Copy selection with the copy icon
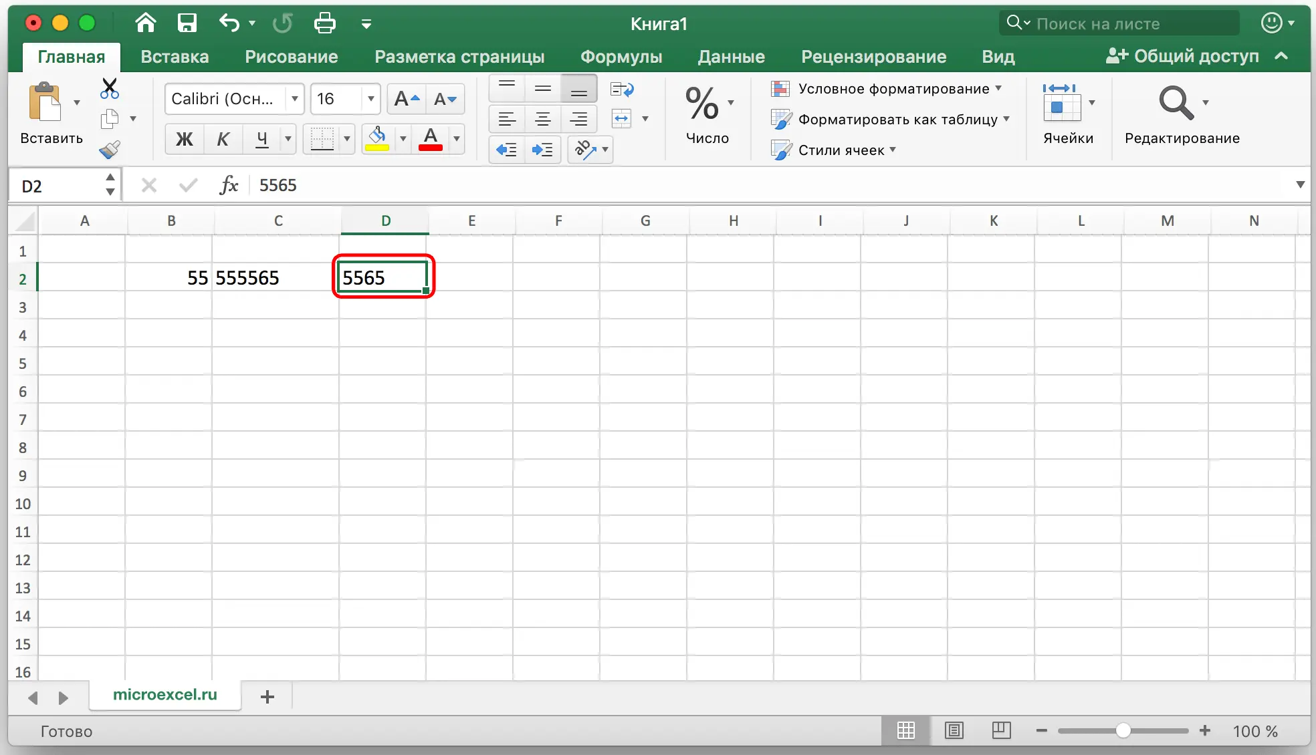 (x=110, y=119)
